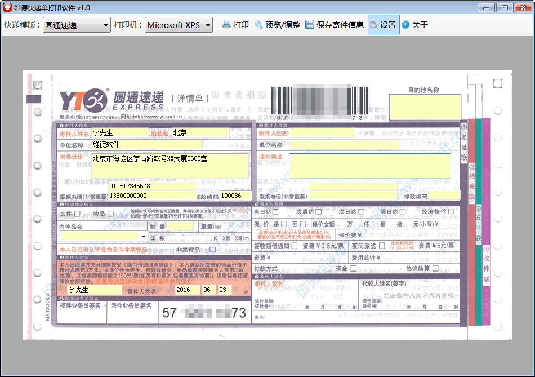Click recipient second phone field
535x377 pixels.
353,196
